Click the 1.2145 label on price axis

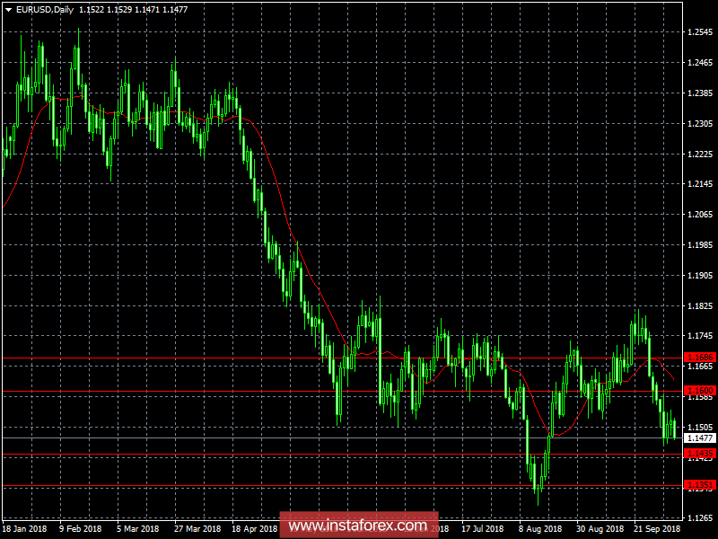[x=699, y=184]
